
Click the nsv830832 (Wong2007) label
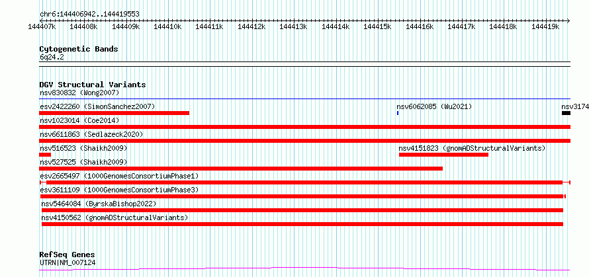tap(79, 93)
